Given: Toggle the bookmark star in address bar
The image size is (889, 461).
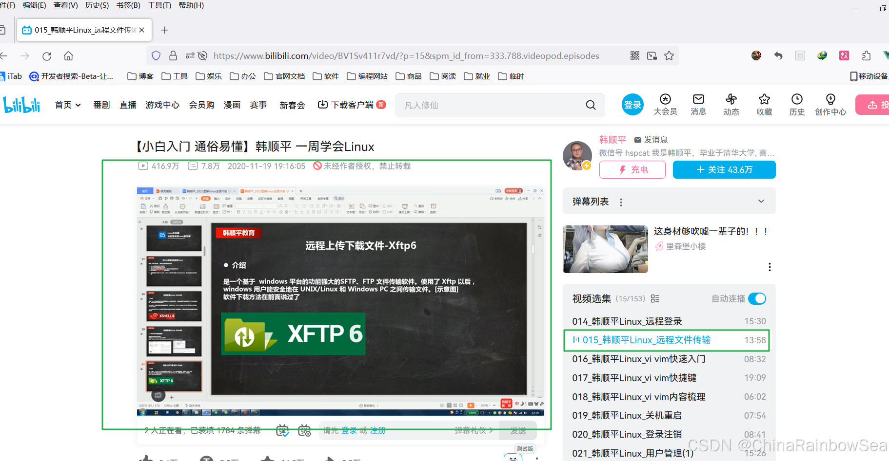Looking at the screenshot, I should coord(669,55).
